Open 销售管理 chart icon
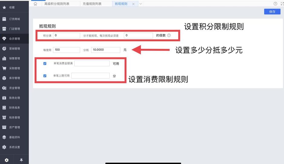284x164 pixels. [4, 58]
